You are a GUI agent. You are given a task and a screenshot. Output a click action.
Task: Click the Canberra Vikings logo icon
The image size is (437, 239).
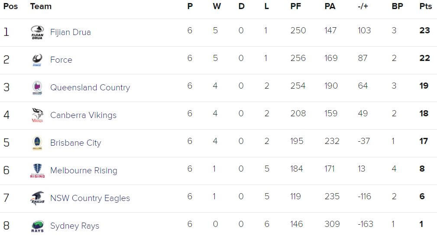click(37, 115)
